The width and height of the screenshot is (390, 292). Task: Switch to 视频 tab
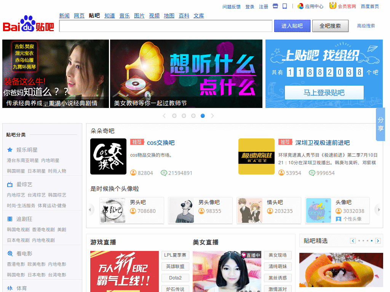click(x=154, y=16)
